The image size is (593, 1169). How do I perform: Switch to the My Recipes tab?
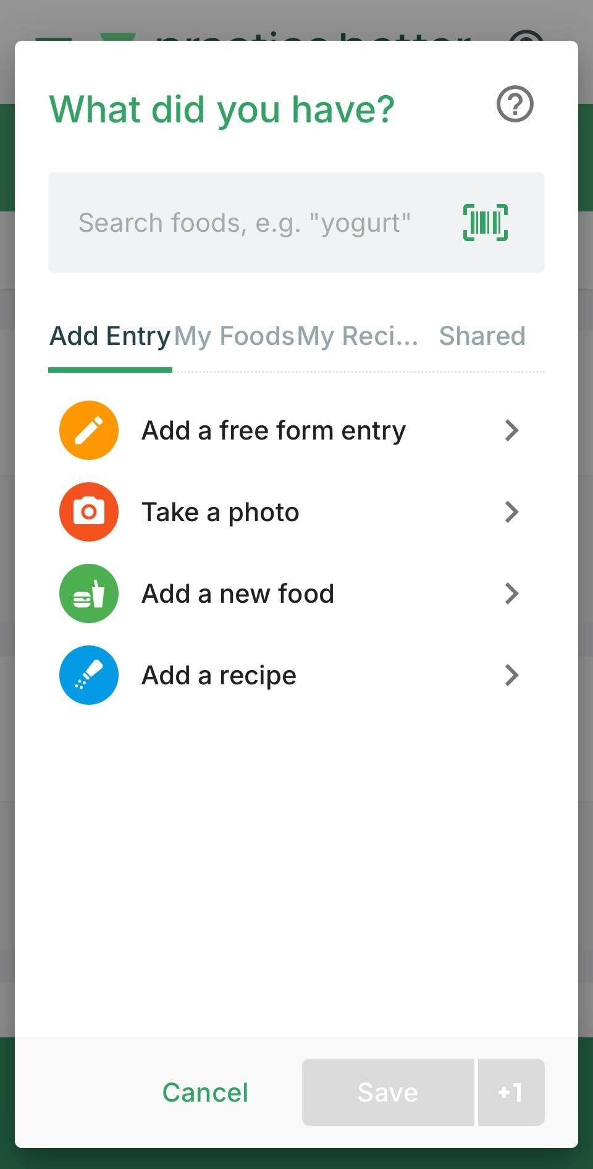(x=357, y=336)
